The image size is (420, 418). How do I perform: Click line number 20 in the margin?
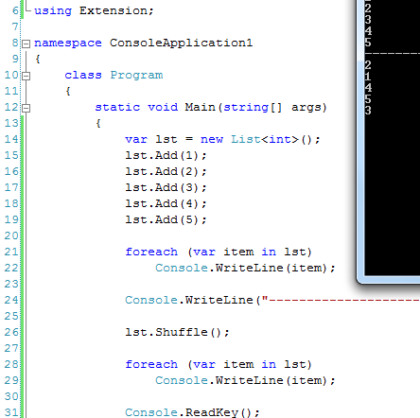(11, 235)
